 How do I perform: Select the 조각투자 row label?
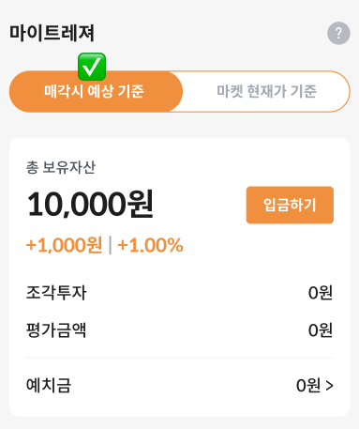pos(56,293)
